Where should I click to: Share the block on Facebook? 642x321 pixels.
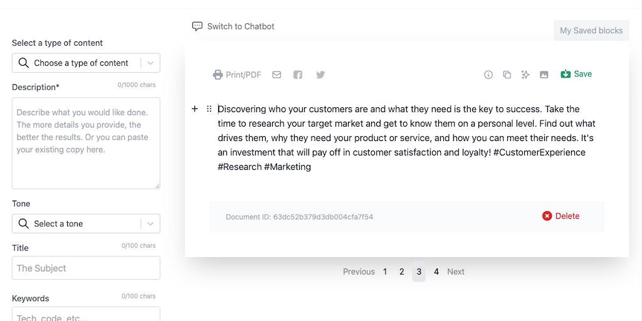298,75
